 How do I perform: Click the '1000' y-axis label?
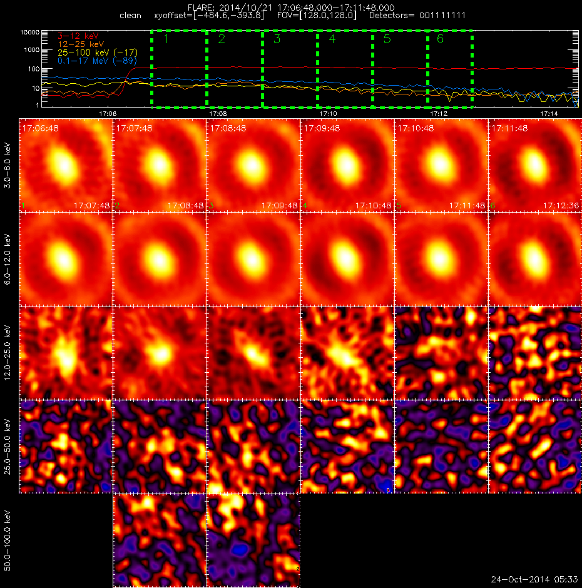[x=32, y=50]
